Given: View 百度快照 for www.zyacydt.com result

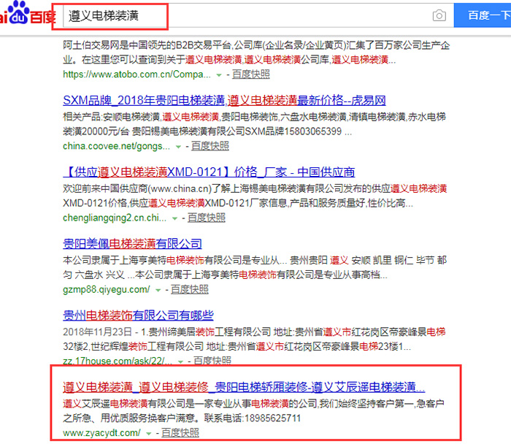Looking at the screenshot, I should coord(180,433).
